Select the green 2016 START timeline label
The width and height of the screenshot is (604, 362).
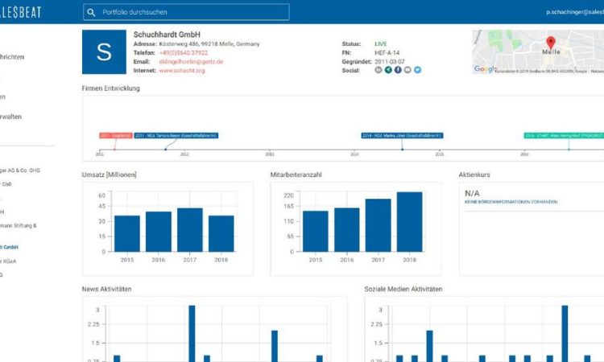(564, 135)
